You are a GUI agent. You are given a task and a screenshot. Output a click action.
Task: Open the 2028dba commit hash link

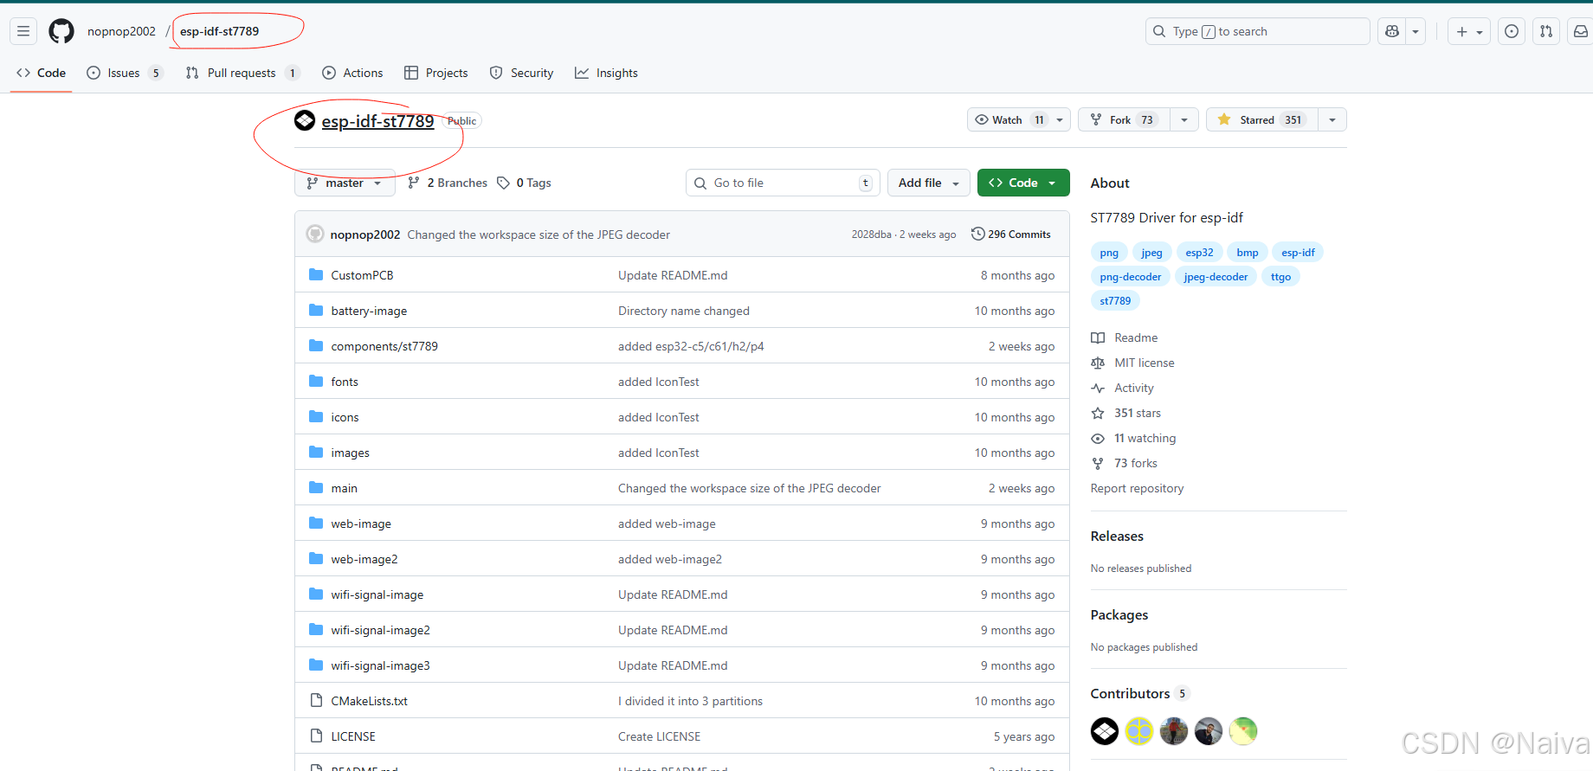(871, 235)
